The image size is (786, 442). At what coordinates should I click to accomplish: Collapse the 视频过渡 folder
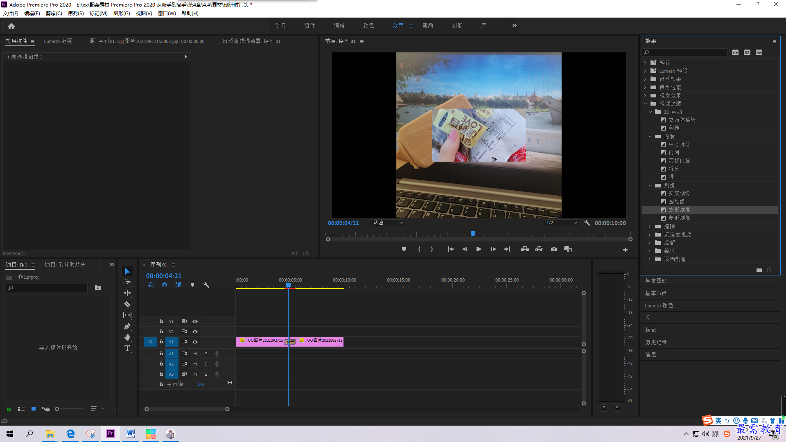pos(646,104)
